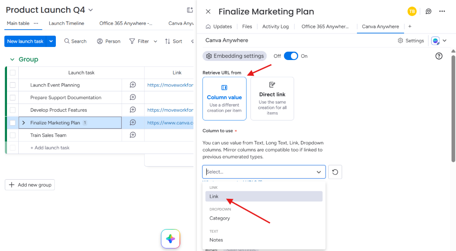Switch to the Activity Log tab
456x251 pixels.
tap(275, 27)
